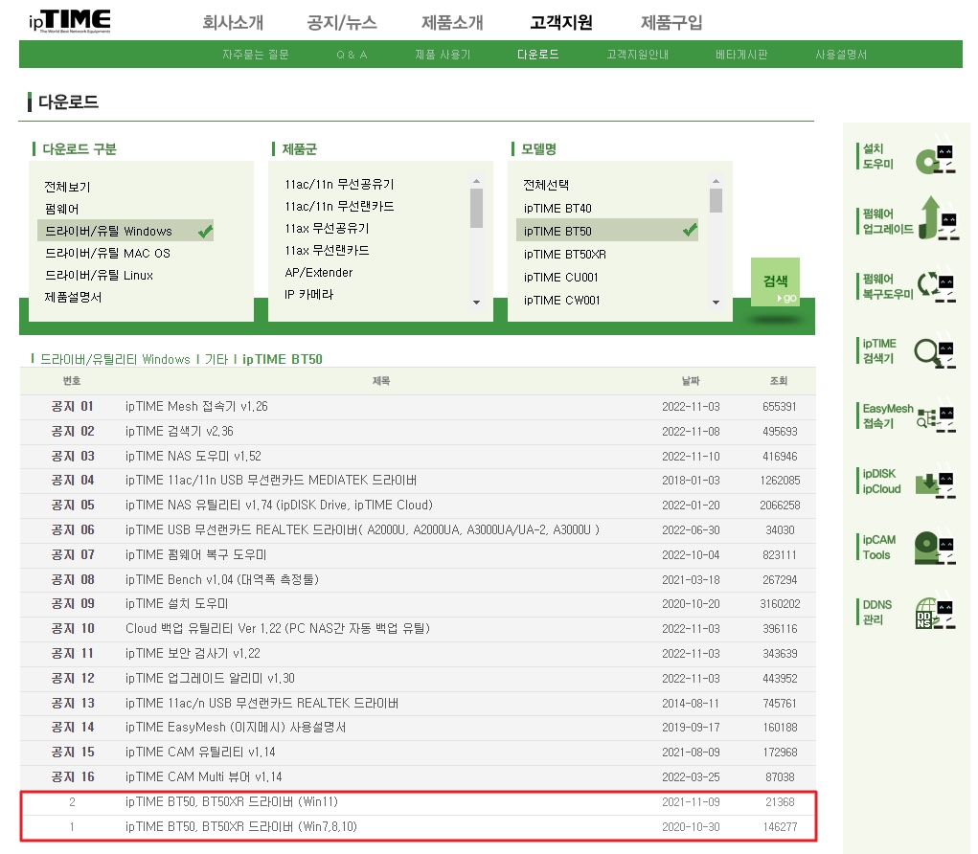Image resolution: width=978 pixels, height=854 pixels.
Task: Select ipTIME CU001 model
Action: (x=560, y=278)
